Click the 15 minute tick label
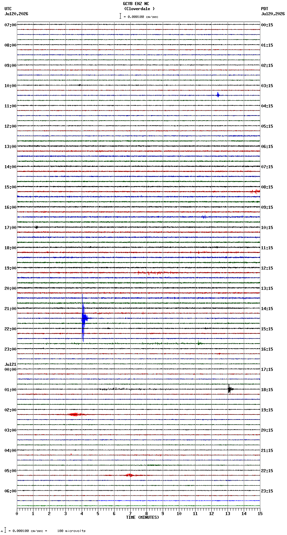287x535 pixels. (260, 514)
